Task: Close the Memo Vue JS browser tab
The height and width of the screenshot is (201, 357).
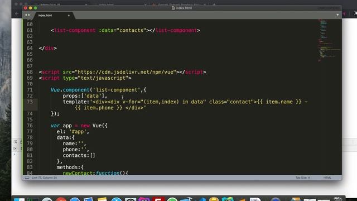Action: click(86, 4)
